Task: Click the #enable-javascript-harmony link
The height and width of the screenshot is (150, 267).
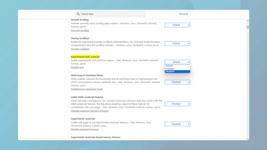Action: click(x=85, y=129)
